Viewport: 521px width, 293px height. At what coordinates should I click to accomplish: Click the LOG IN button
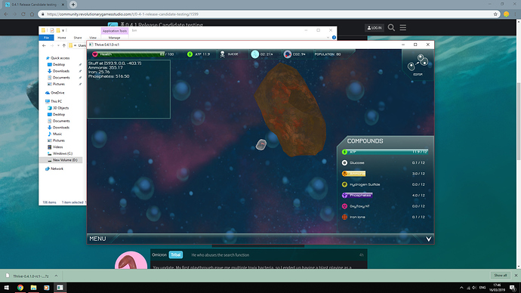point(375,28)
